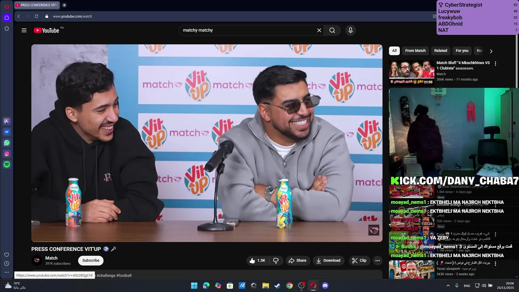Open options menu for Match Bluff video
The image size is (519, 292).
[x=495, y=64]
